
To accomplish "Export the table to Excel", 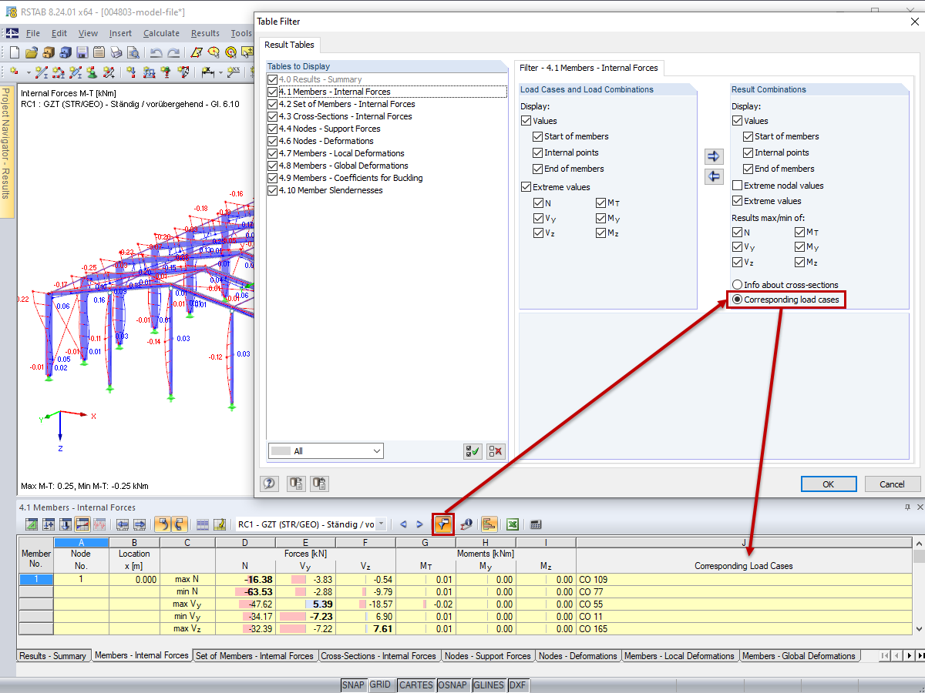I will click(512, 524).
